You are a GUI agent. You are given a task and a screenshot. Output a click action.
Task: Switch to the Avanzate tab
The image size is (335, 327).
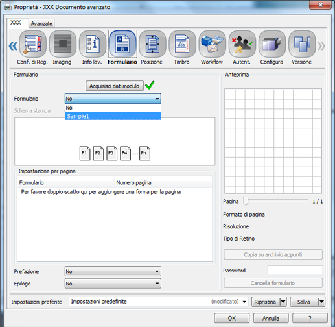41,23
